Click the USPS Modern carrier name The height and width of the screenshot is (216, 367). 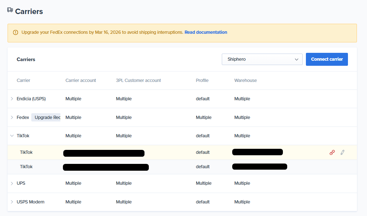coord(31,202)
